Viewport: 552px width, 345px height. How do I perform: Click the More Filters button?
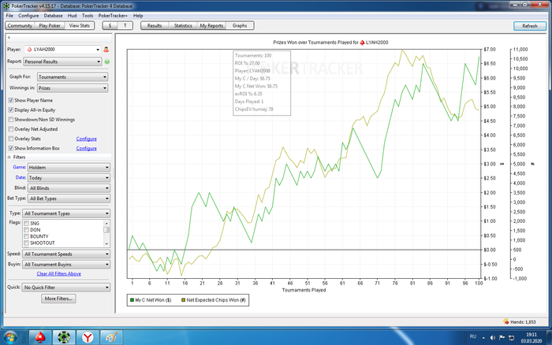pos(59,299)
